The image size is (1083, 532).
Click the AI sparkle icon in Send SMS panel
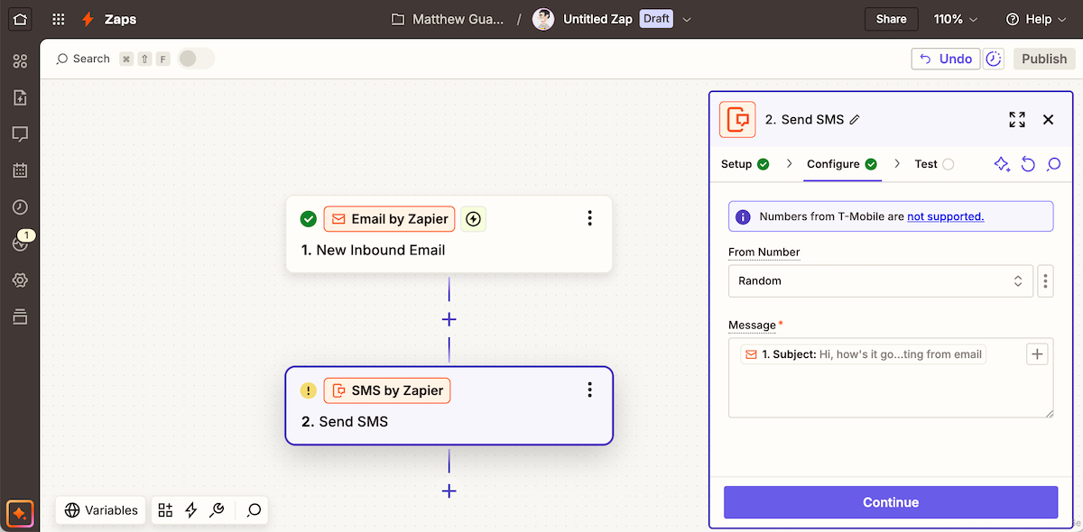pos(1001,164)
